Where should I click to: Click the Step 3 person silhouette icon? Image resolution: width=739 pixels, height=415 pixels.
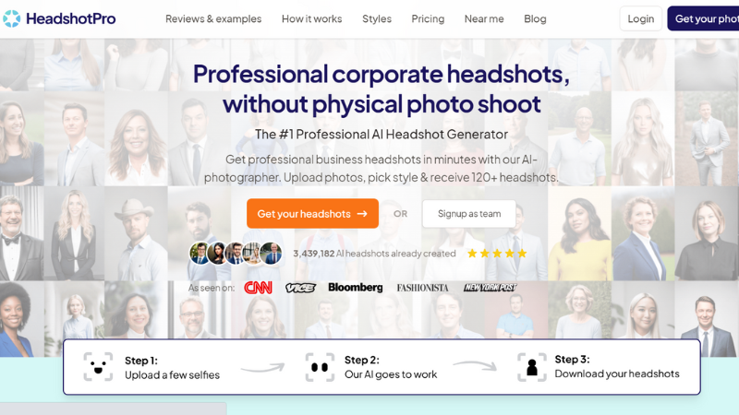[x=532, y=367]
